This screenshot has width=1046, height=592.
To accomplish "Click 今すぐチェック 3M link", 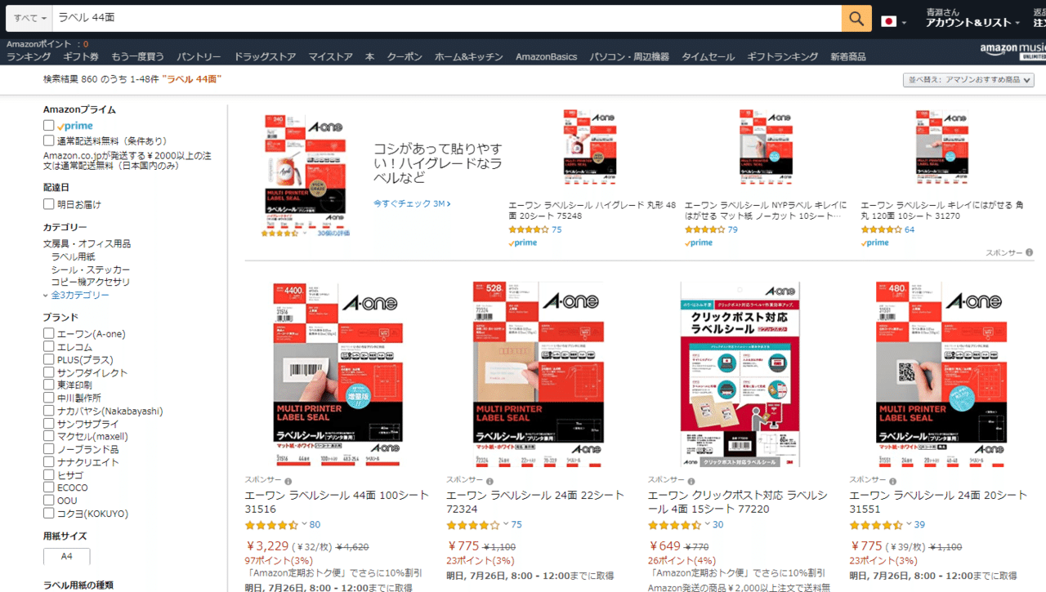I will click(412, 203).
